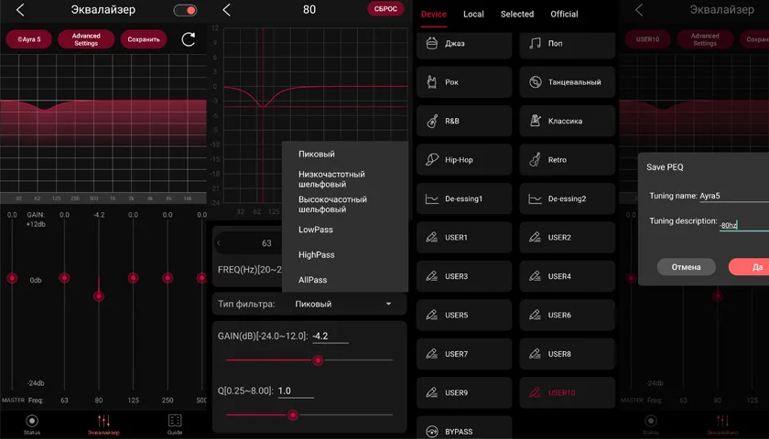
Task: Click the Q value slider handle
Action: pyautogui.click(x=293, y=415)
